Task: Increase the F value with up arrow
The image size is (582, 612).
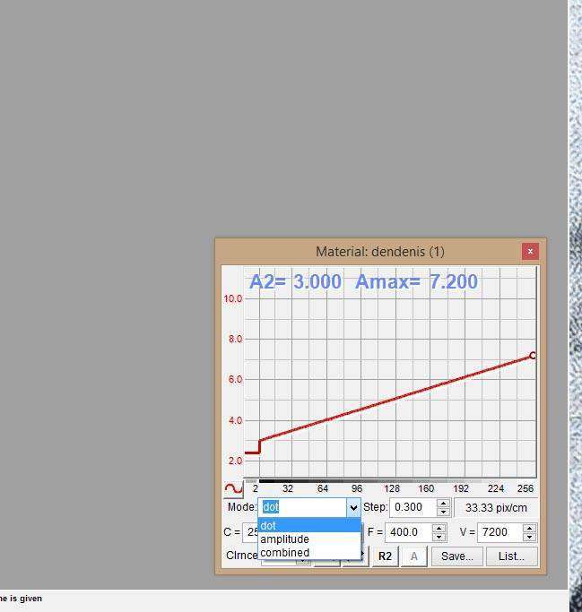Action: 439,528
